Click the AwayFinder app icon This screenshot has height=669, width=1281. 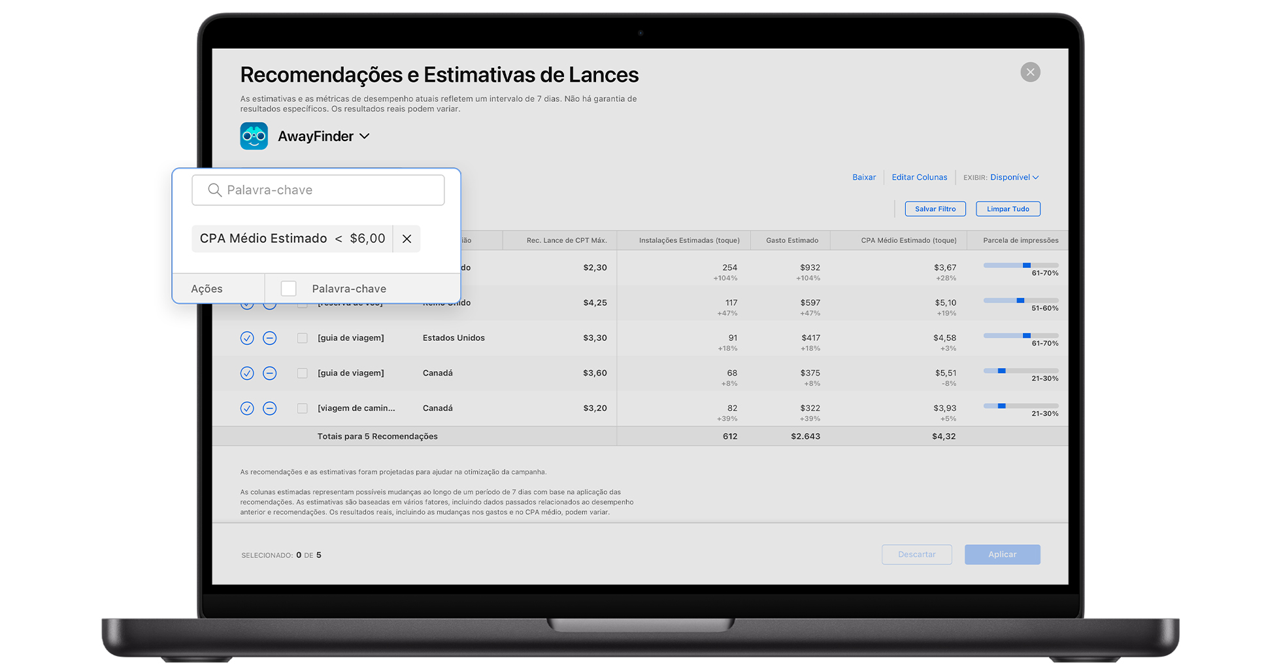[x=254, y=136]
